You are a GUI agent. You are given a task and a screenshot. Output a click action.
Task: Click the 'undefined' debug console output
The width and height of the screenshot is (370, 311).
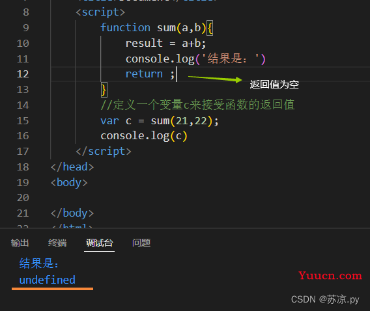(47, 280)
